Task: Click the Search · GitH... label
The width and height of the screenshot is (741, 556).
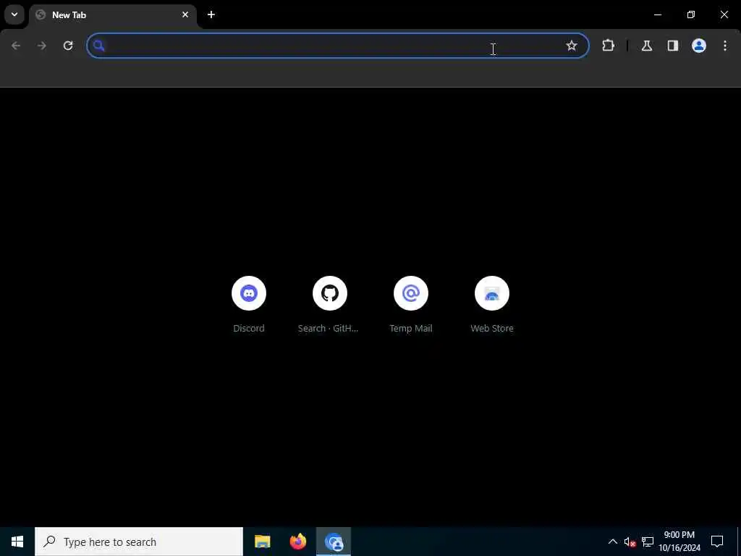Action: coord(328,328)
